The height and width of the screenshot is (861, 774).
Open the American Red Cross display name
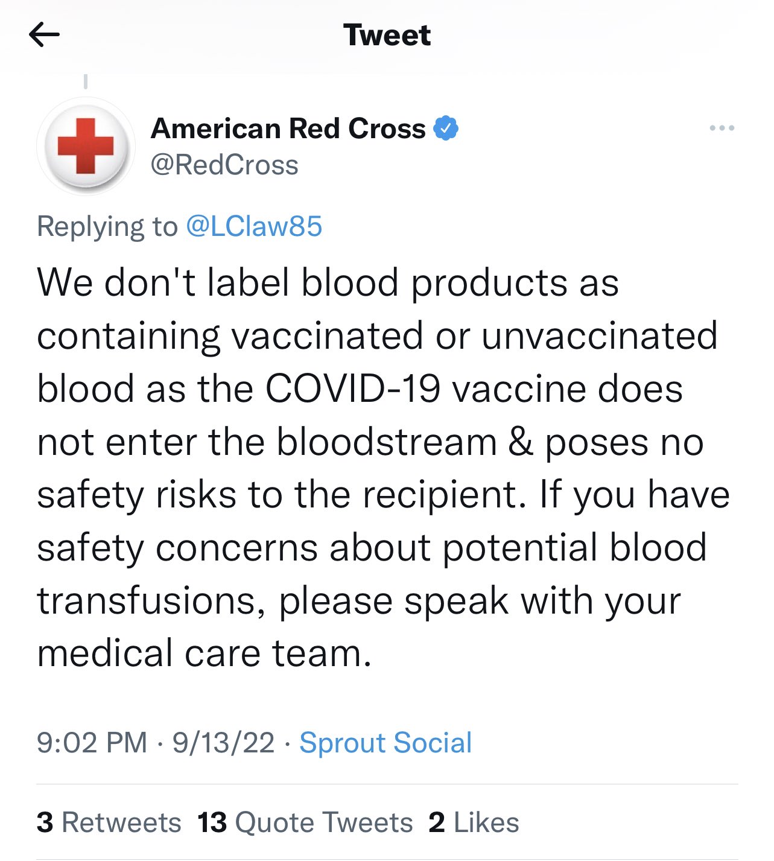point(288,129)
